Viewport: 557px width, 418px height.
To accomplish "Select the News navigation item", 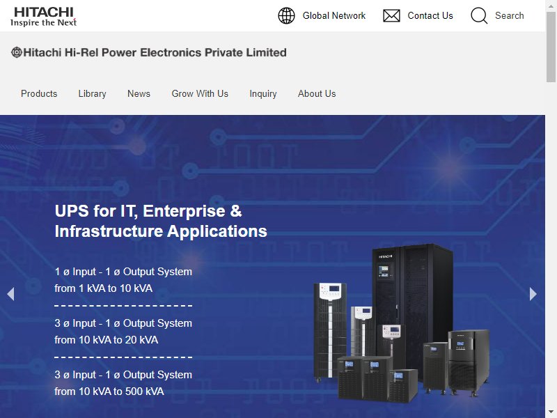I will 139,93.
